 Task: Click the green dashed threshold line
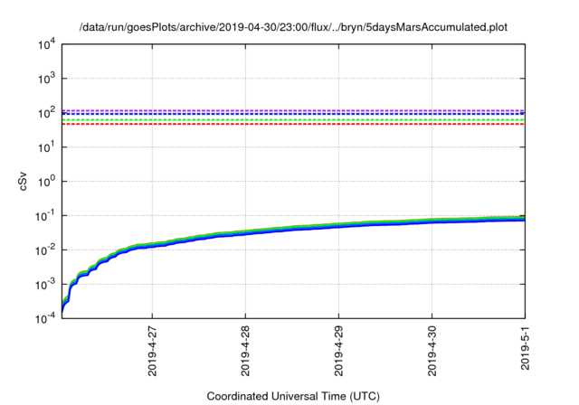[293, 120]
